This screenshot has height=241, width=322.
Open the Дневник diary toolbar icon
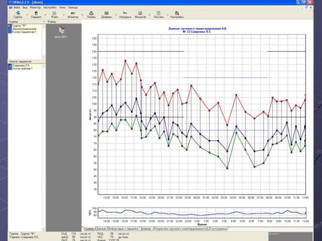[x=106, y=15]
